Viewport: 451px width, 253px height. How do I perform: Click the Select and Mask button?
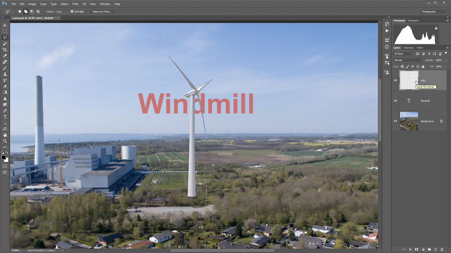click(x=102, y=12)
